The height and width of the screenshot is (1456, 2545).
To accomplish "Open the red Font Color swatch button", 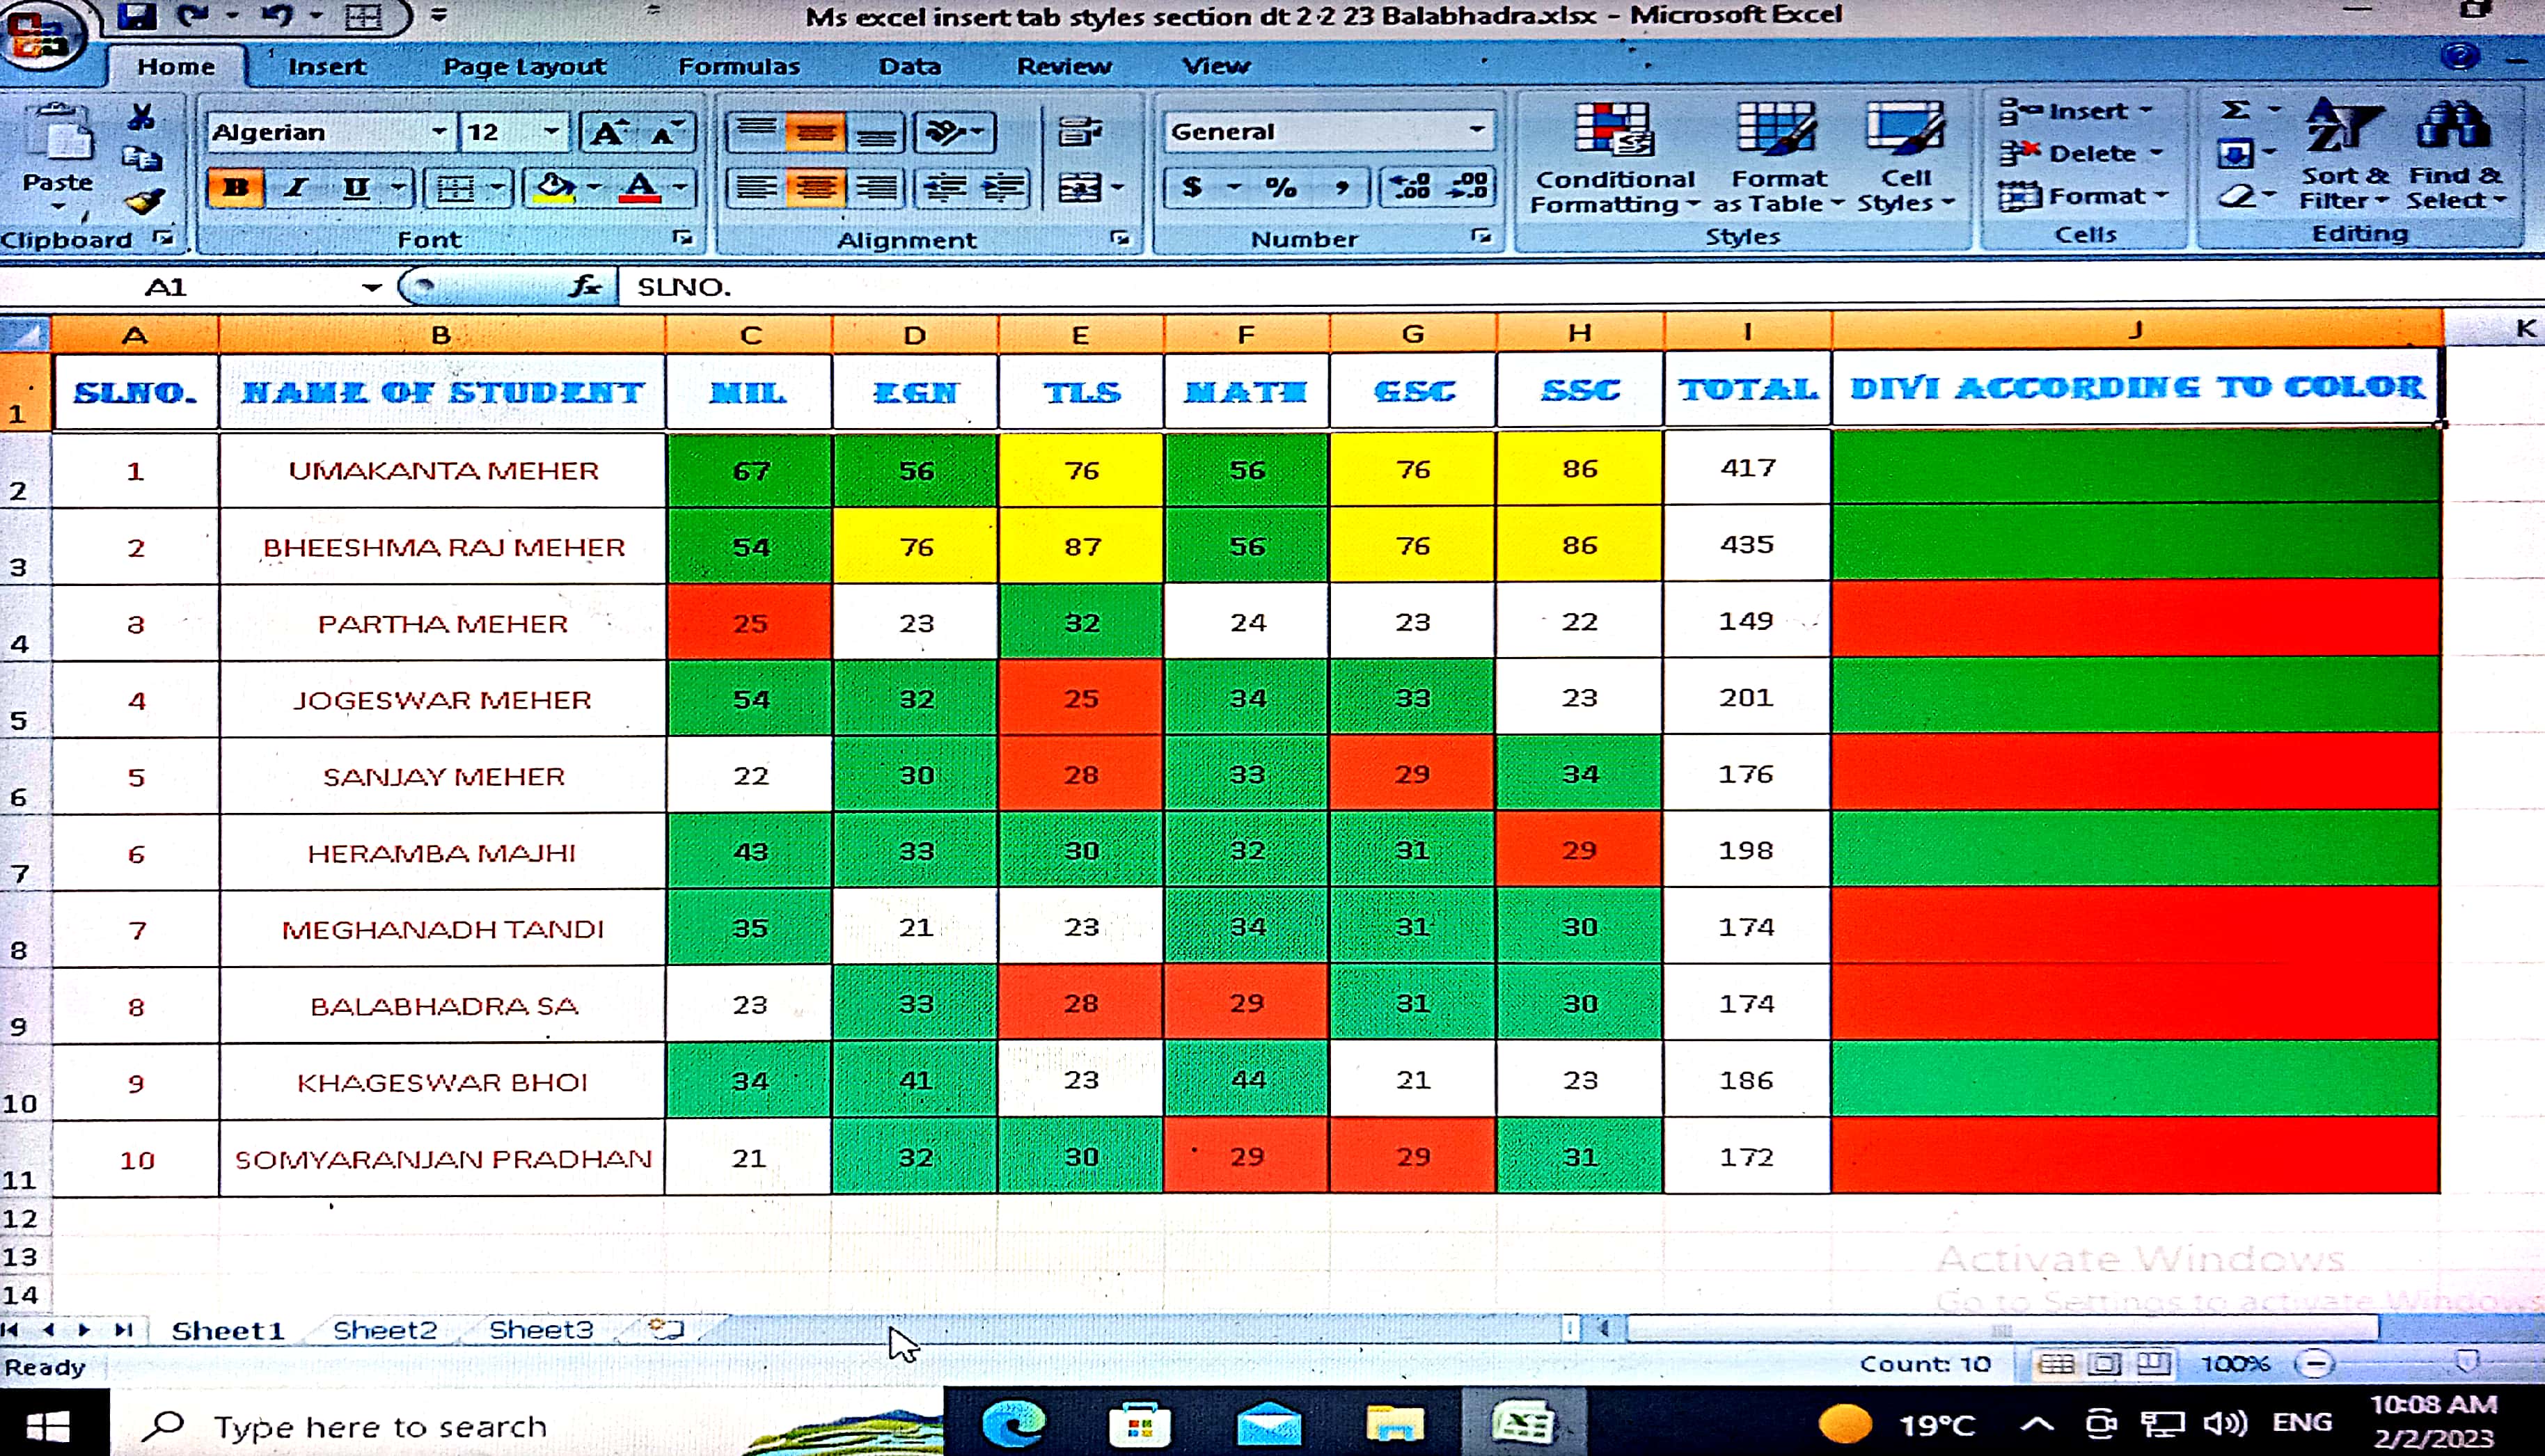I will click(x=640, y=188).
